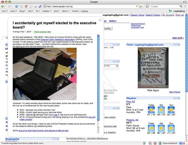The height and width of the screenshot is (145, 188).
Task: Open pics of us hard at work link
Action: [44, 131]
